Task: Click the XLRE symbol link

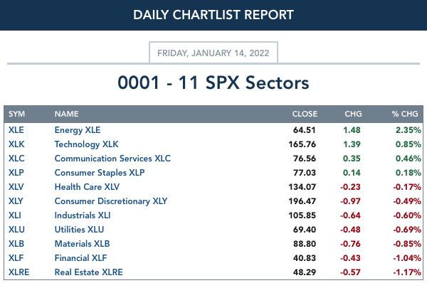Action: pyautogui.click(x=19, y=272)
